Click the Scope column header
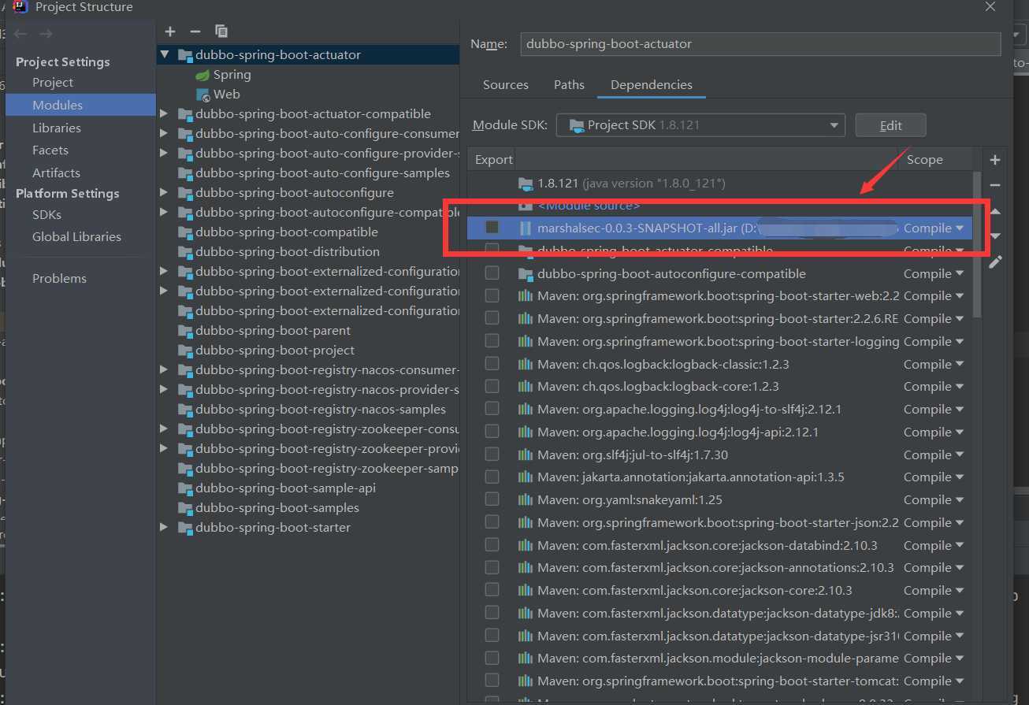Viewport: 1029px width, 705px height. pos(924,160)
